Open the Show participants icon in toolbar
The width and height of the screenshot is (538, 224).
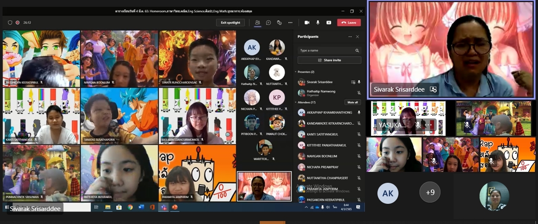pos(257,23)
